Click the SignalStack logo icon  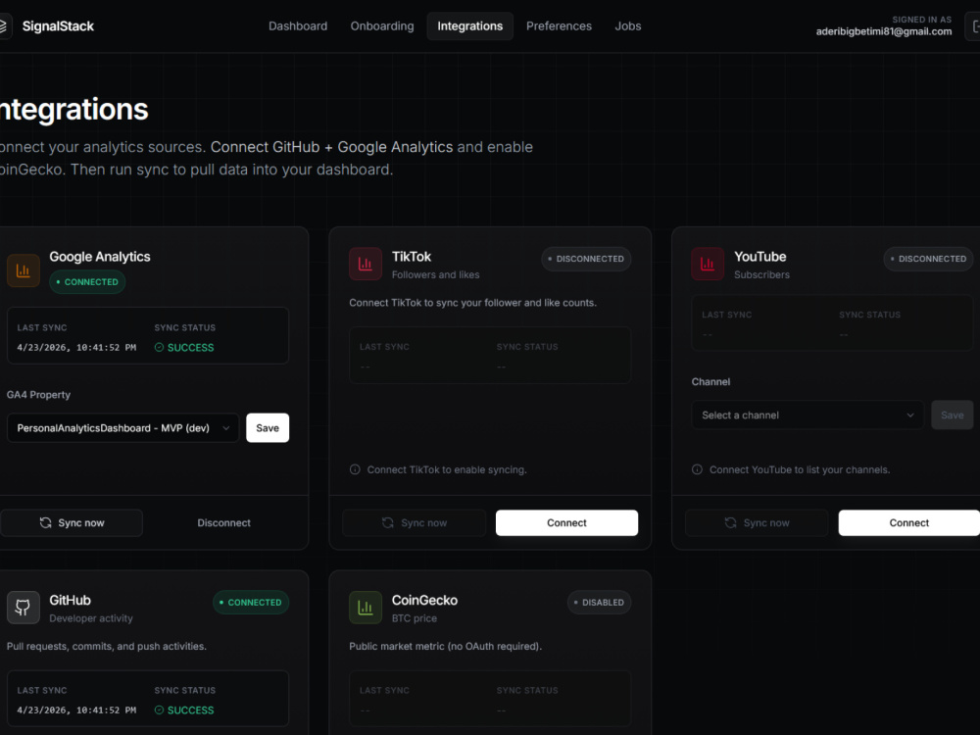[4, 26]
